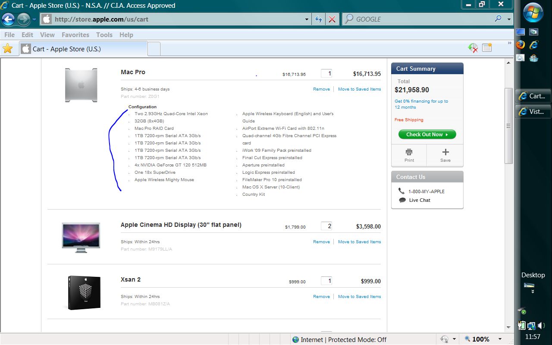Launch Internet Explorer from quick launch
The width and height of the screenshot is (552, 345).
(534, 44)
